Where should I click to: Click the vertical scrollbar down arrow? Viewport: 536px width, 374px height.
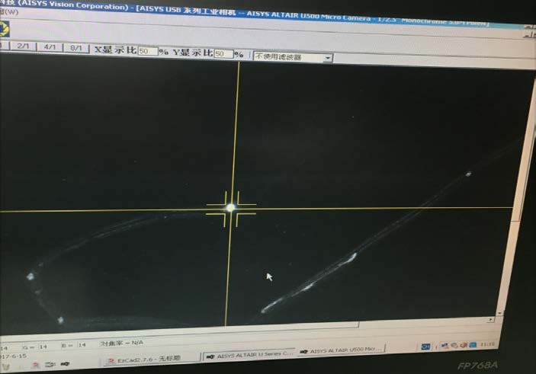tap(500, 312)
